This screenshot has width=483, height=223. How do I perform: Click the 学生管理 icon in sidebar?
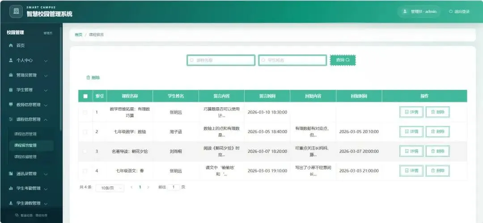[x=11, y=90]
